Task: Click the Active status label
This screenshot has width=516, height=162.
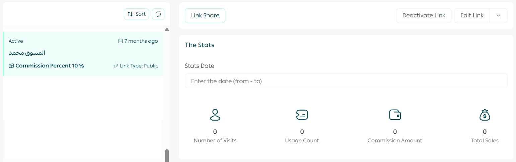Action: tap(16, 41)
